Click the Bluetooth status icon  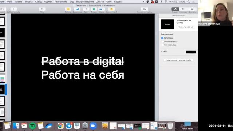[x=161, y=1]
